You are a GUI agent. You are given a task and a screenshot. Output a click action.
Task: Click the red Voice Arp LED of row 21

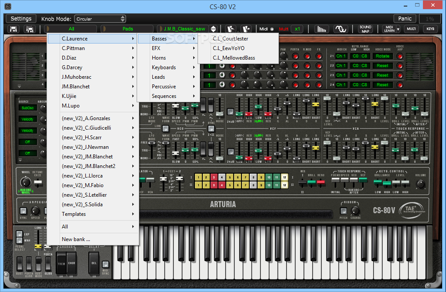pyautogui.click(x=400, y=56)
